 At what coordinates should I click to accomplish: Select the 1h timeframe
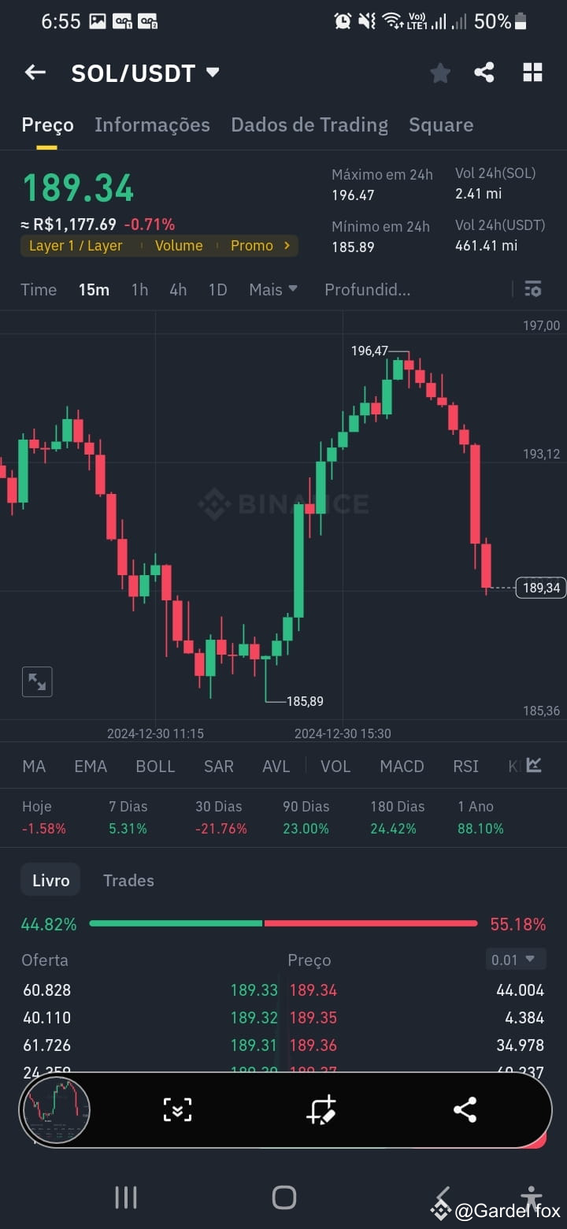click(x=139, y=290)
